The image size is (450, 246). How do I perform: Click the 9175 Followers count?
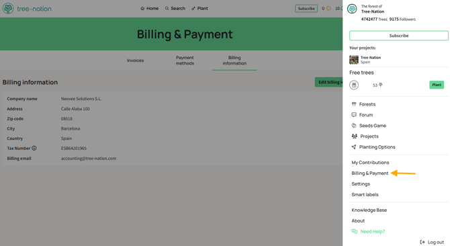pyautogui.click(x=402, y=19)
